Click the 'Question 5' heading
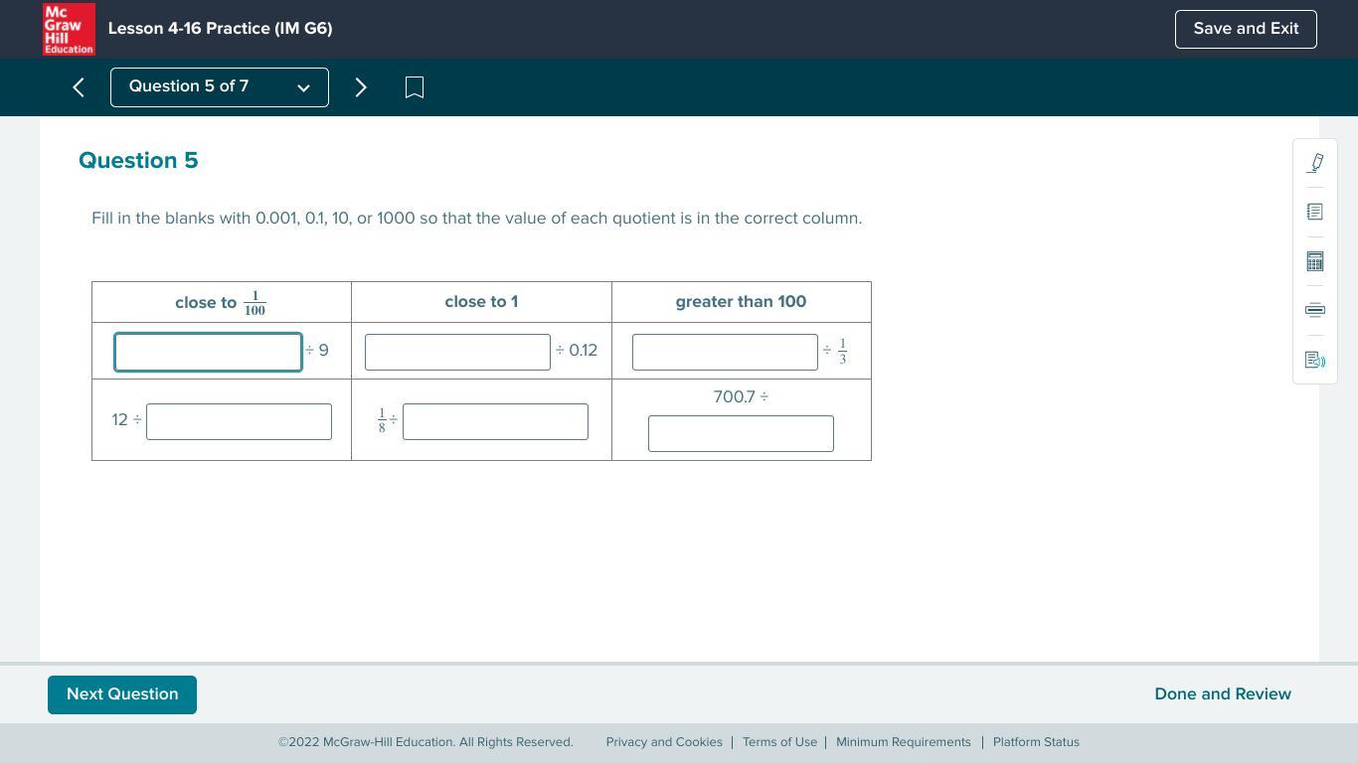This screenshot has width=1358, height=763. [138, 161]
